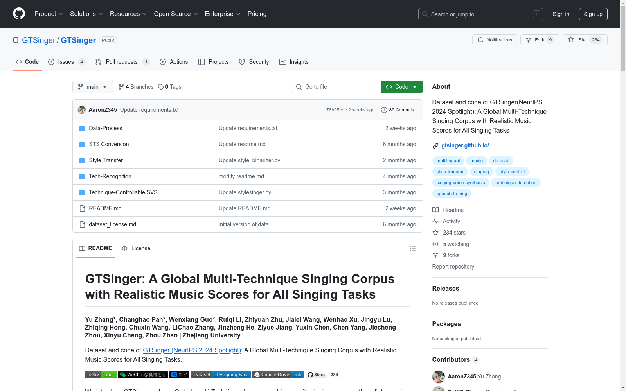
Task: Switch to the Code tab
Action: [x=27, y=62]
